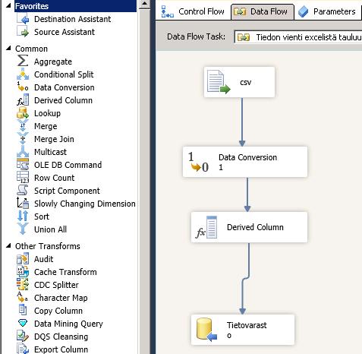The height and width of the screenshot is (354, 362).
Task: Click the Conditional Split icon
Action: point(23,74)
